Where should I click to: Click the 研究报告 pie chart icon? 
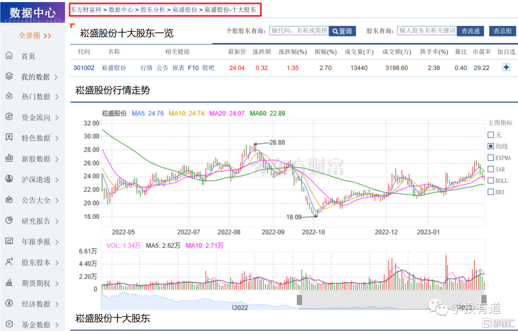(9, 220)
